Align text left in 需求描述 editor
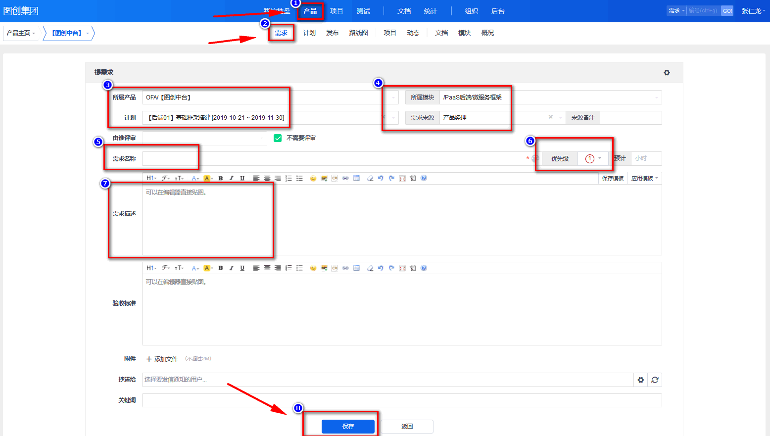This screenshot has height=436, width=770. coord(256,178)
